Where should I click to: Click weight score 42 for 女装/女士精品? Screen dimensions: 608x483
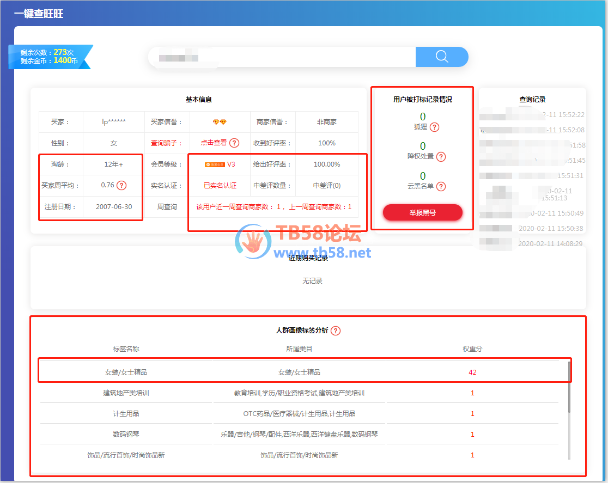472,372
